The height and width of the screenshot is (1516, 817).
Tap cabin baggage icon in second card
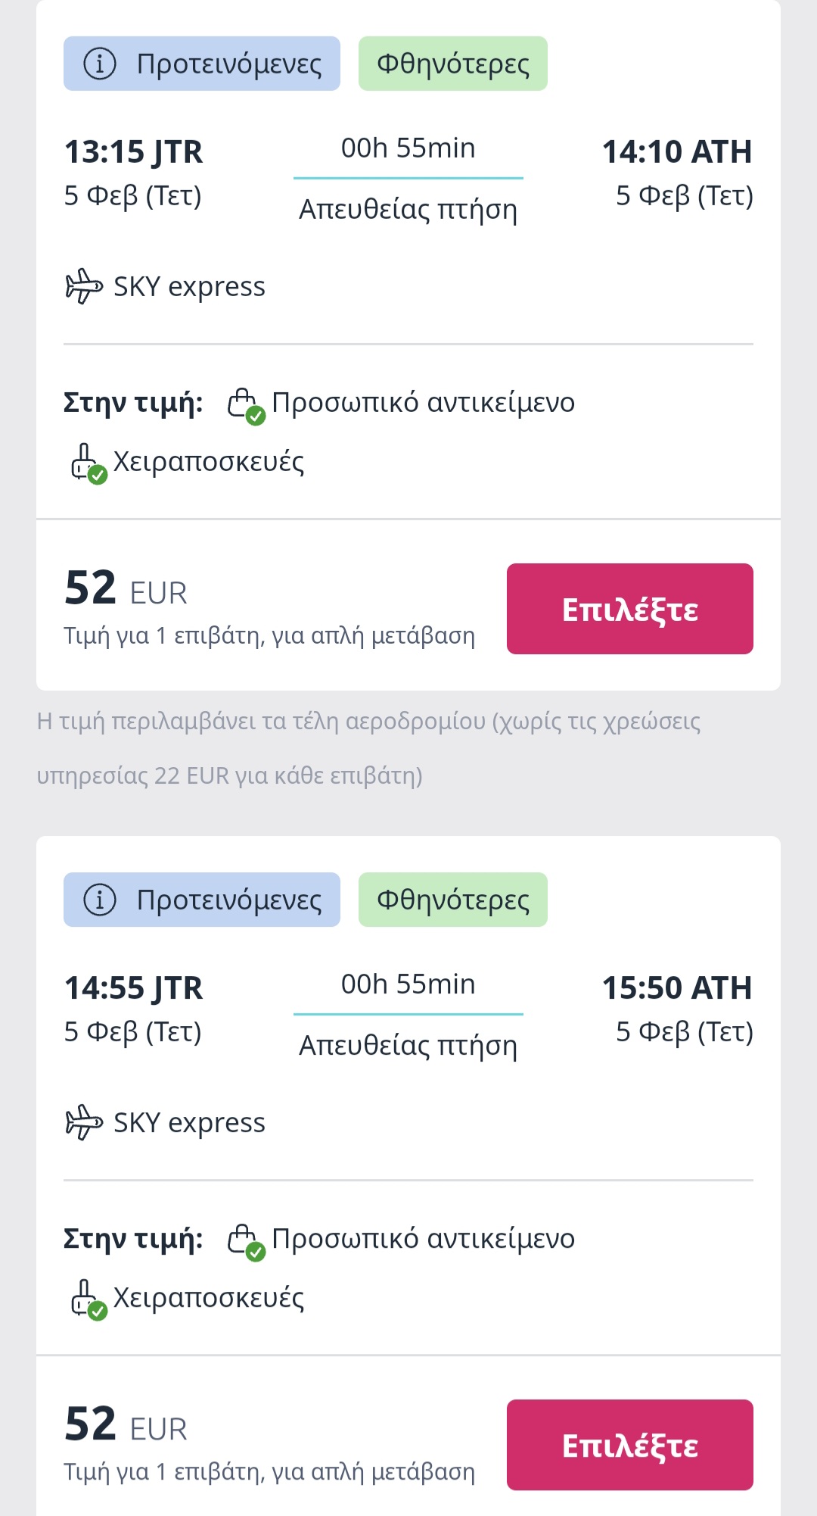pyautogui.click(x=86, y=1298)
